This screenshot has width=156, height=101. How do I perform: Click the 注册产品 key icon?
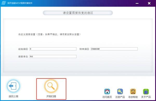(x=120, y=91)
